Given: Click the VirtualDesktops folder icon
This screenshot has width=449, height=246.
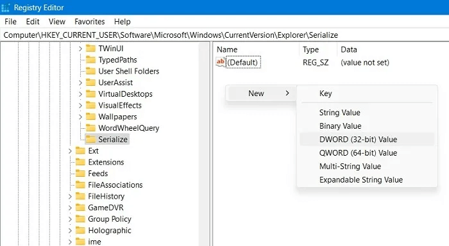Looking at the screenshot, I should (90, 94).
